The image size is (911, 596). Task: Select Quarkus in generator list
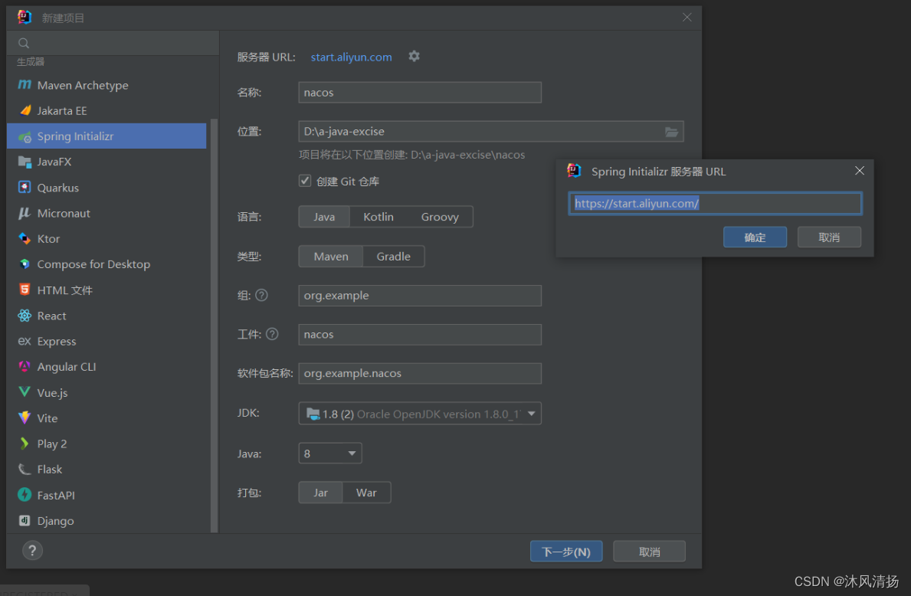(x=107, y=188)
